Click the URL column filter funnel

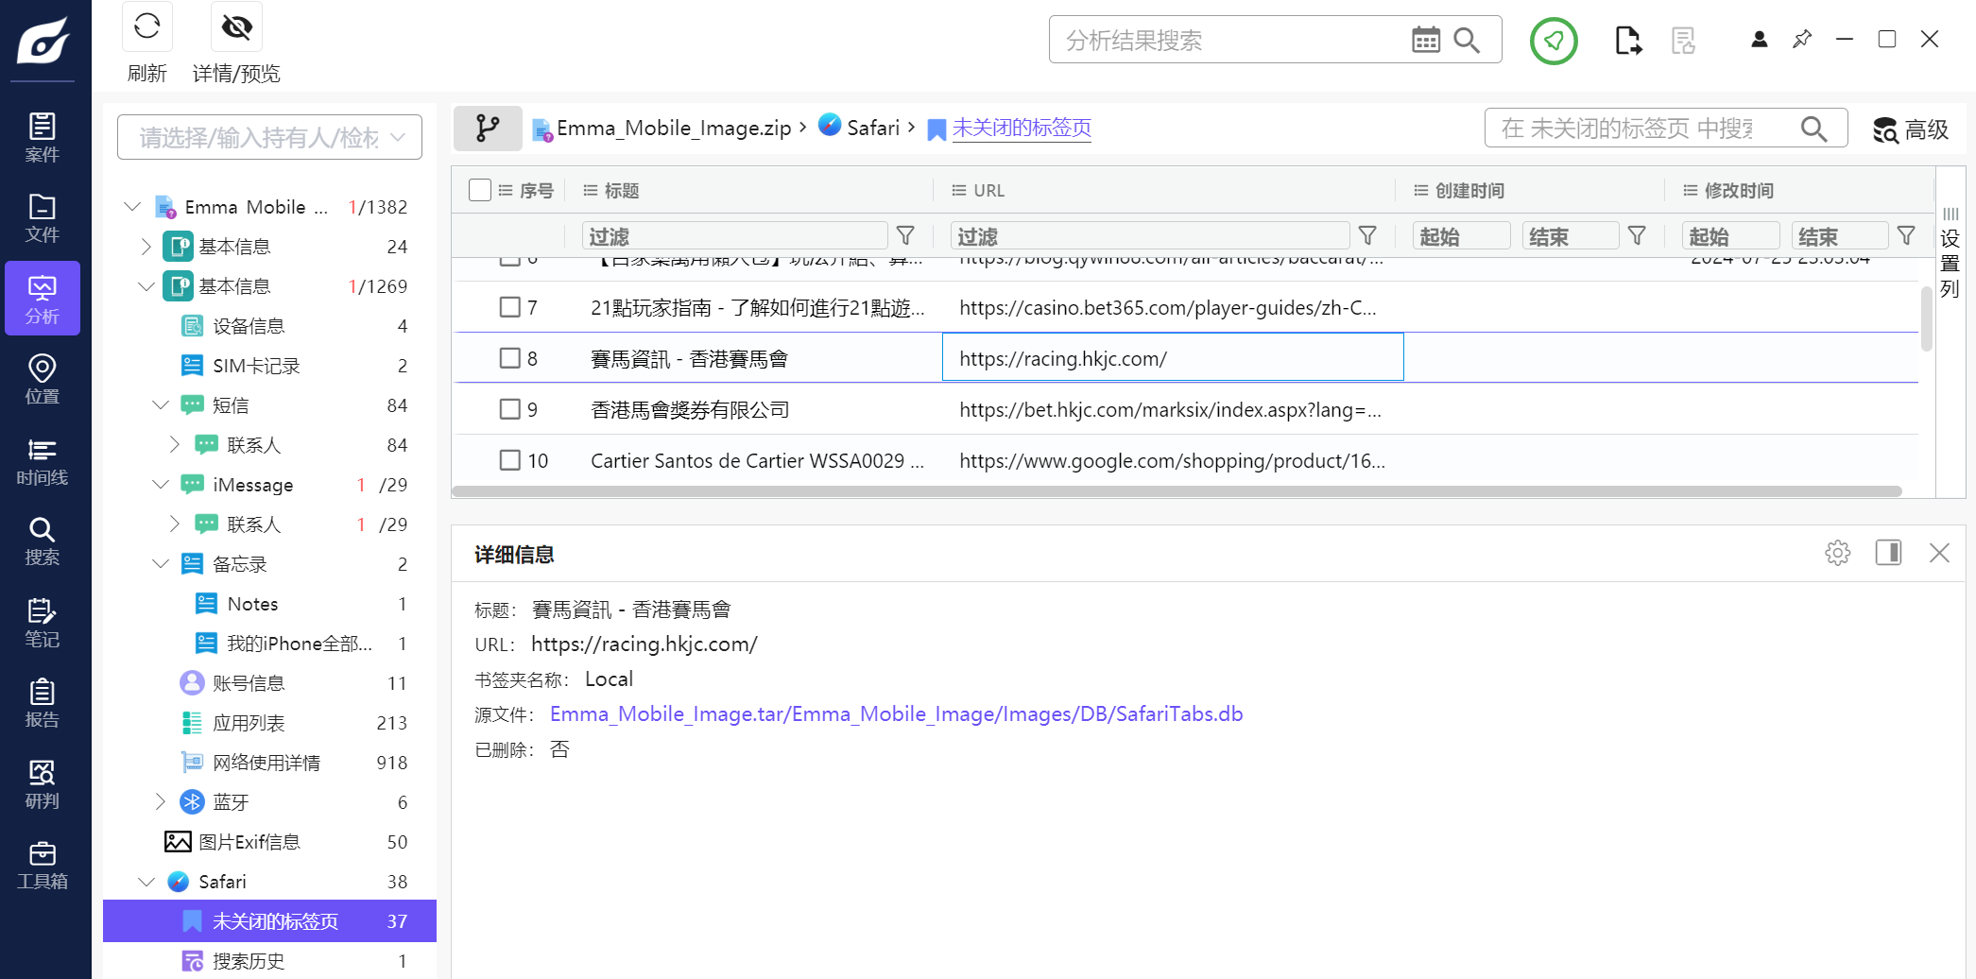coord(1367,235)
